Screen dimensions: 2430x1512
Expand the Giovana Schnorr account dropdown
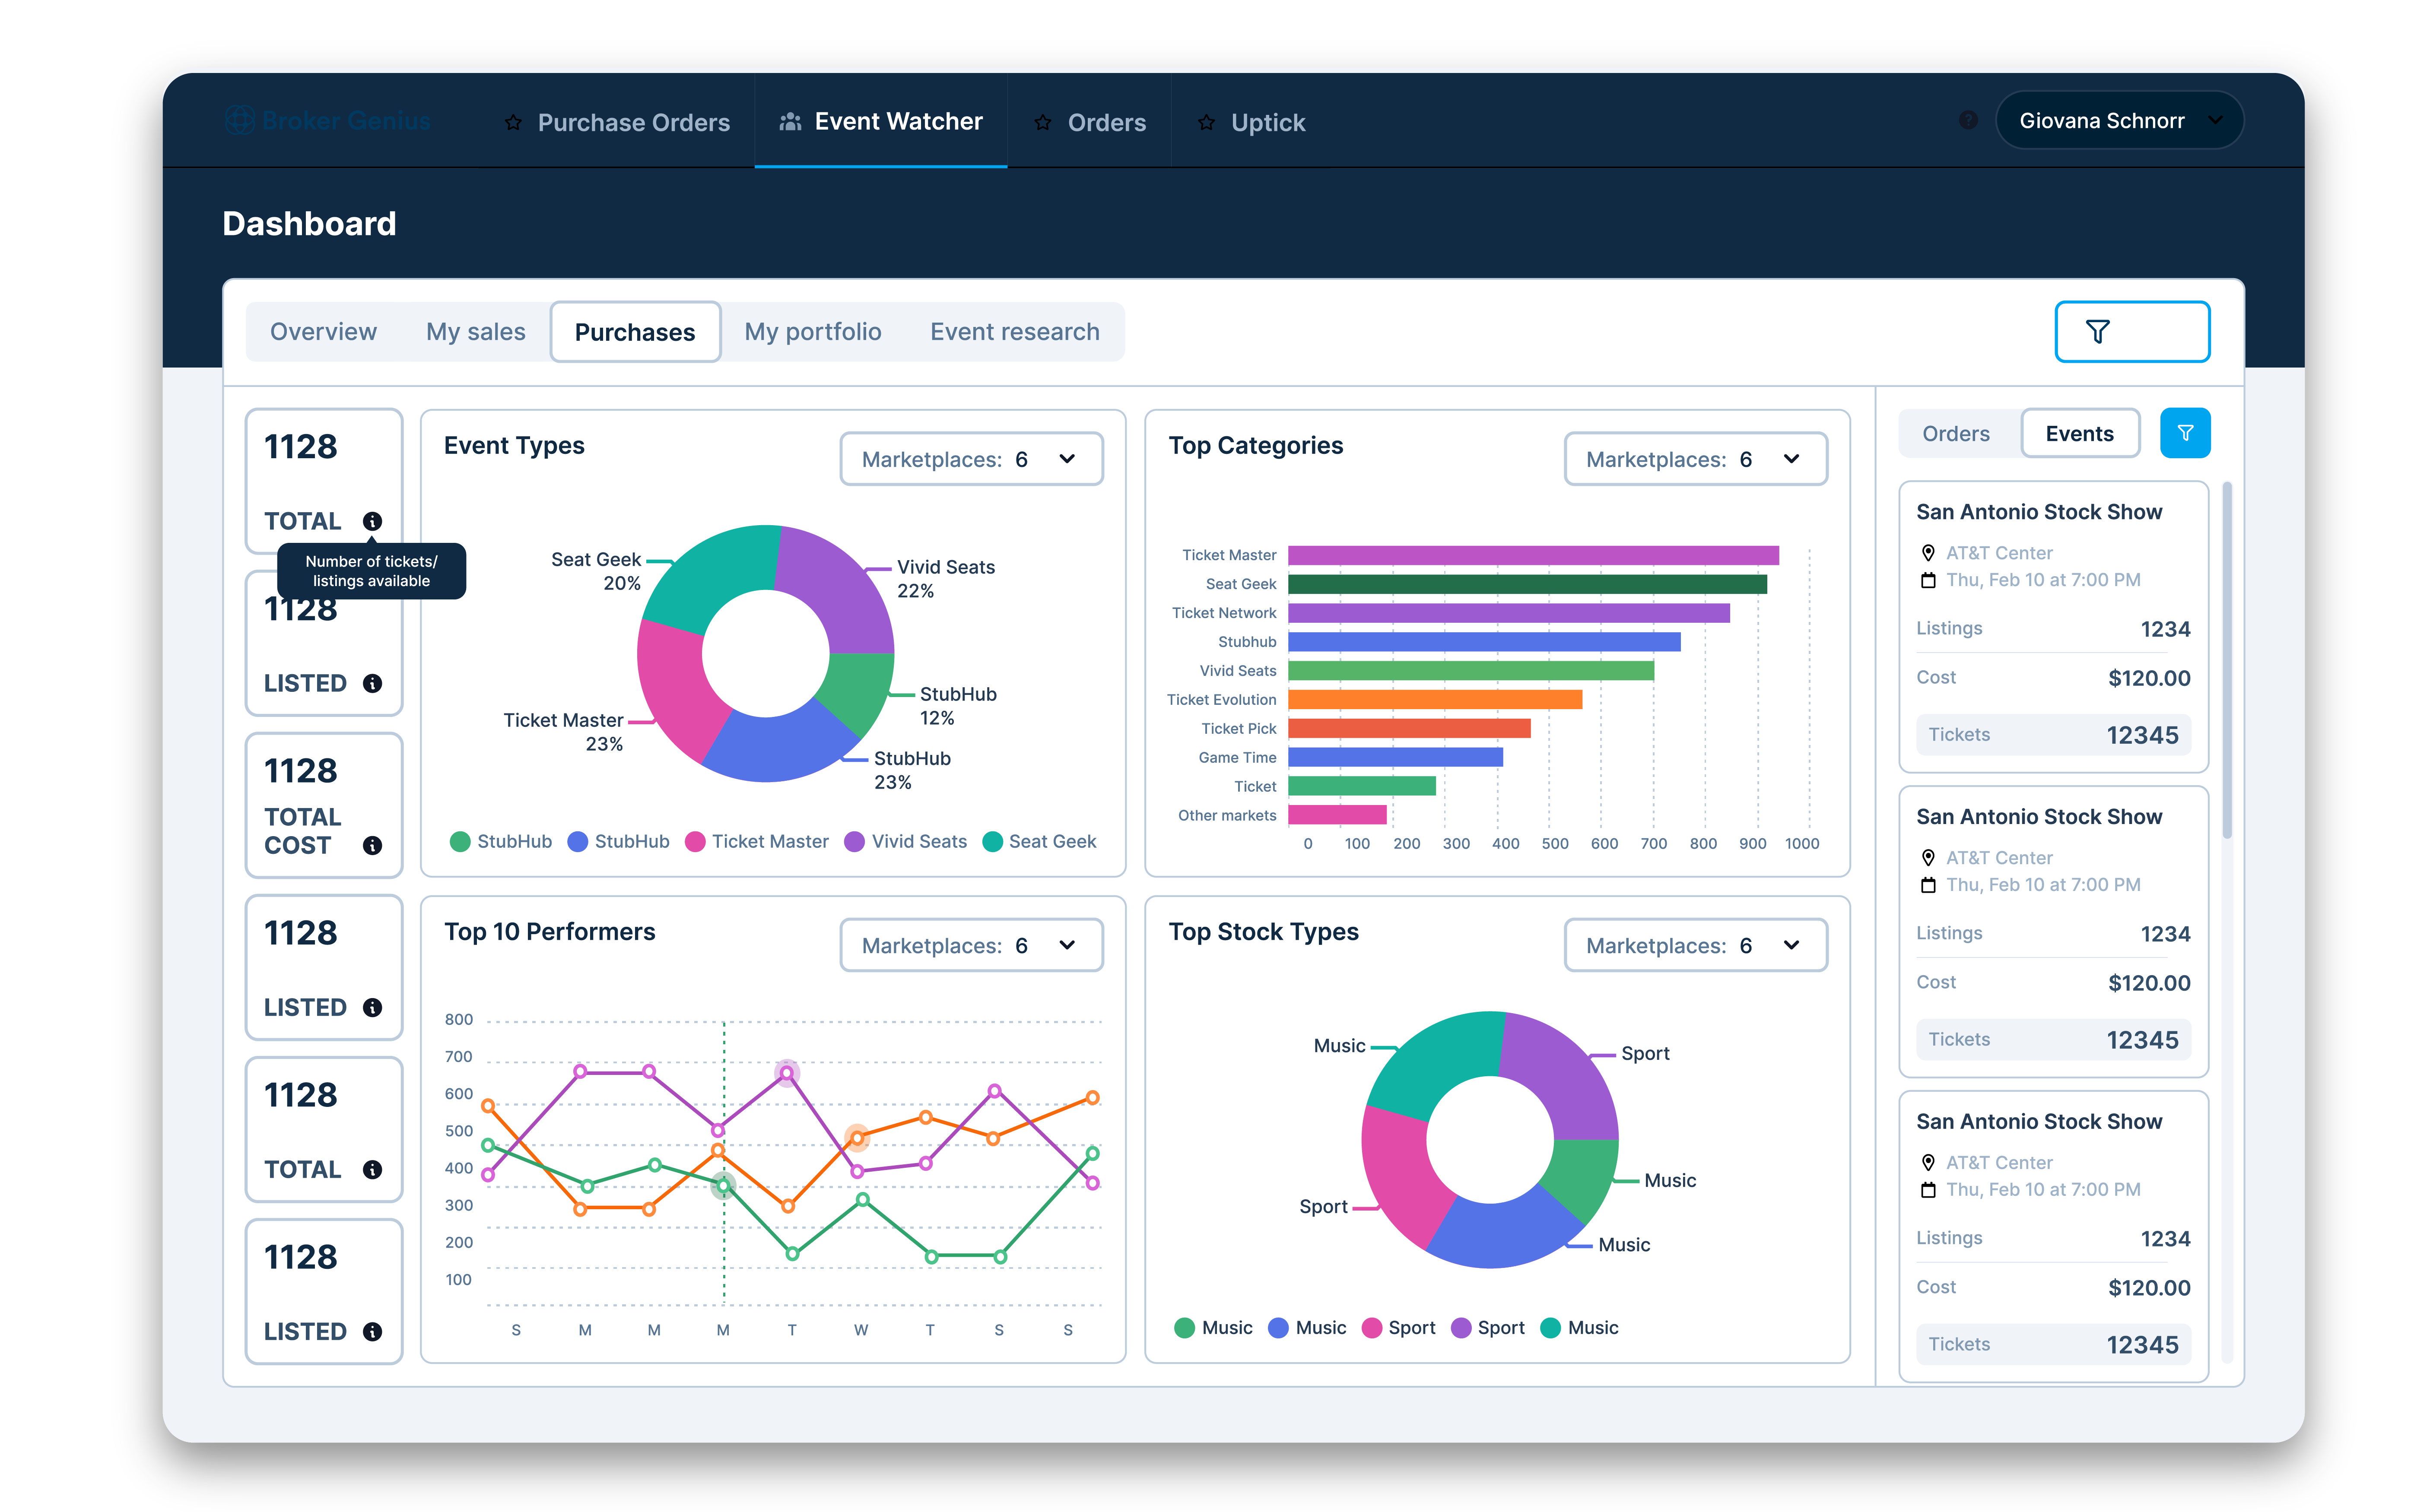point(2119,119)
